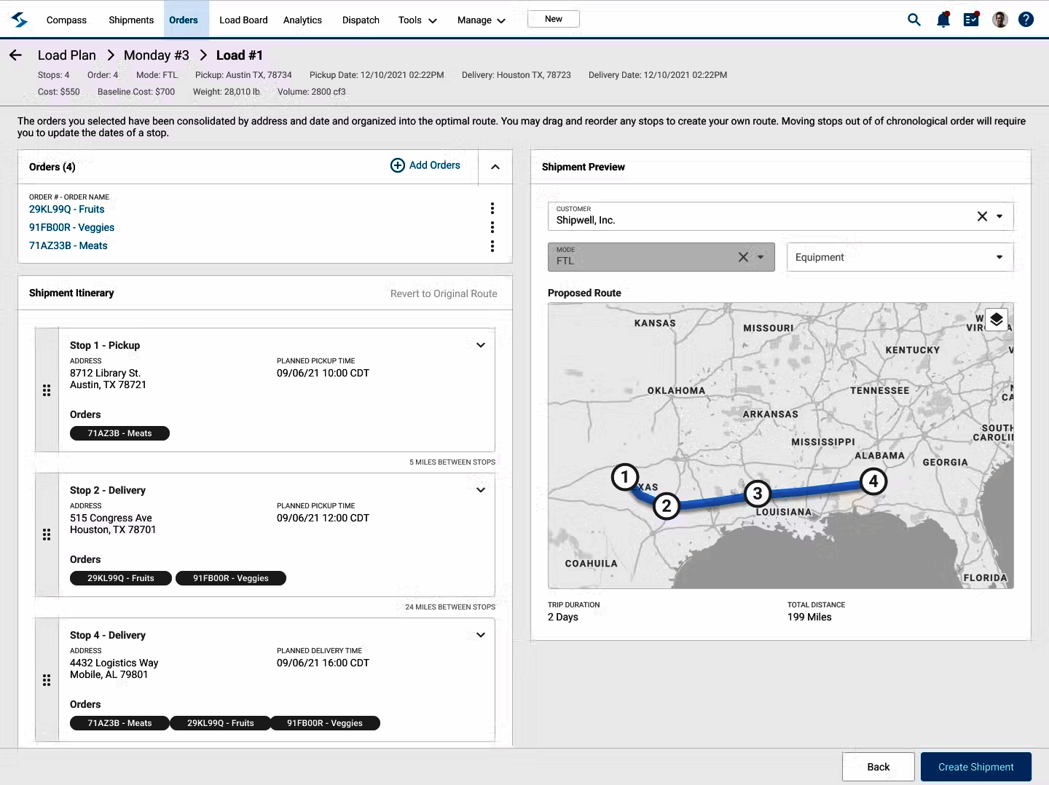
Task: Click the Create Shipment button
Action: point(975,767)
